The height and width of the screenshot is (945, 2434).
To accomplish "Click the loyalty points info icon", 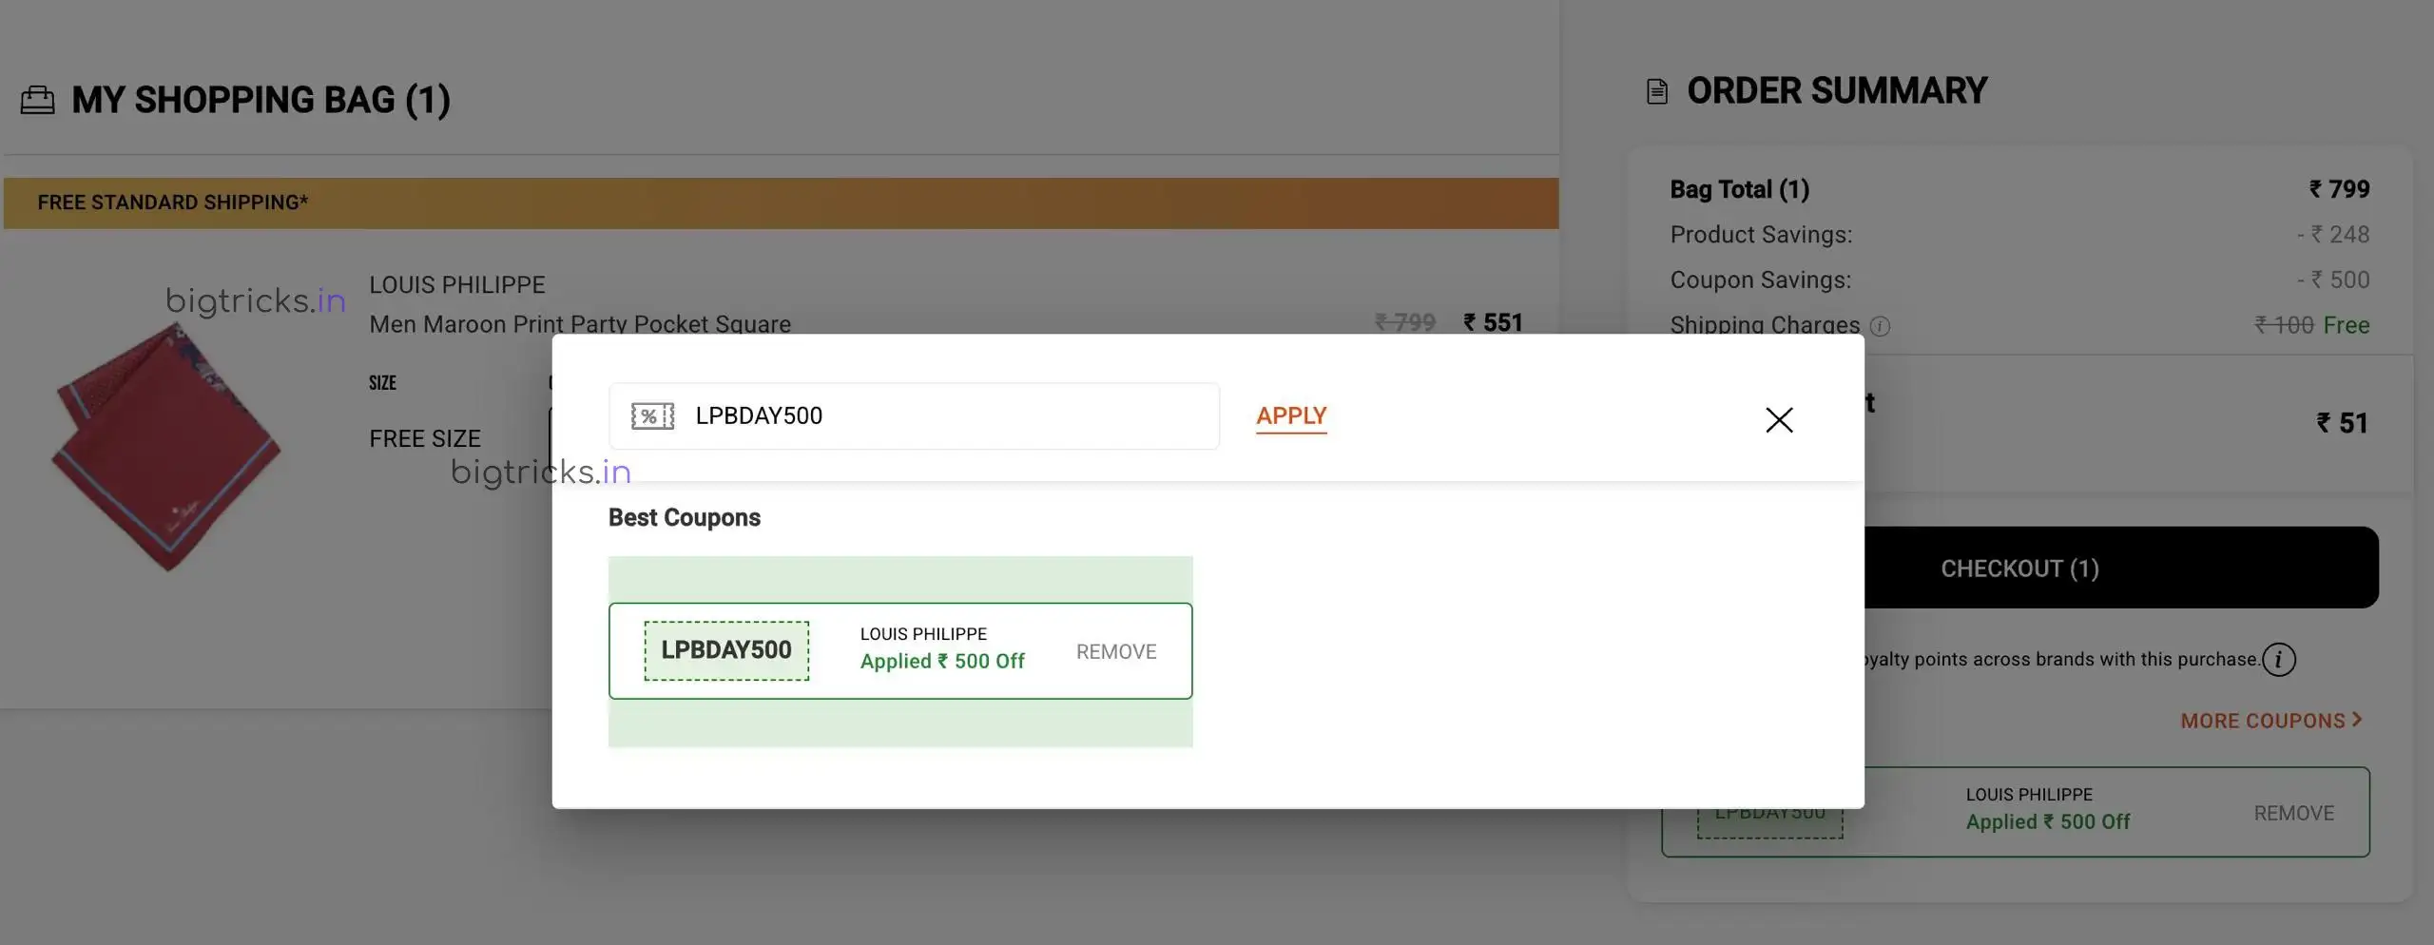I will point(2278,659).
